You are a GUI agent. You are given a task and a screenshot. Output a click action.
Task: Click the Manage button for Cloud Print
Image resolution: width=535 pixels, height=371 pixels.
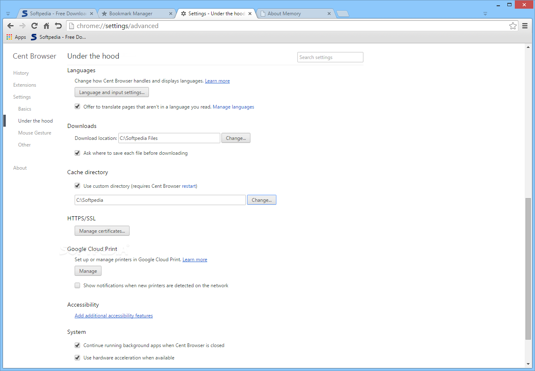(x=88, y=271)
